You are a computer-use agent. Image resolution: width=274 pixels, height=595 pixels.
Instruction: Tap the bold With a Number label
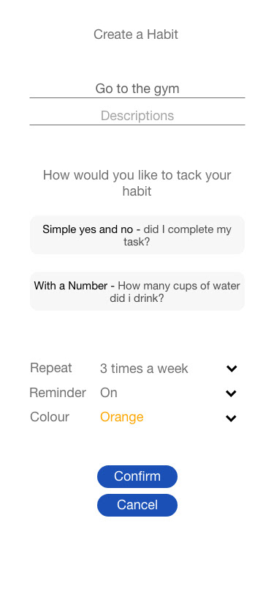[x=71, y=286]
